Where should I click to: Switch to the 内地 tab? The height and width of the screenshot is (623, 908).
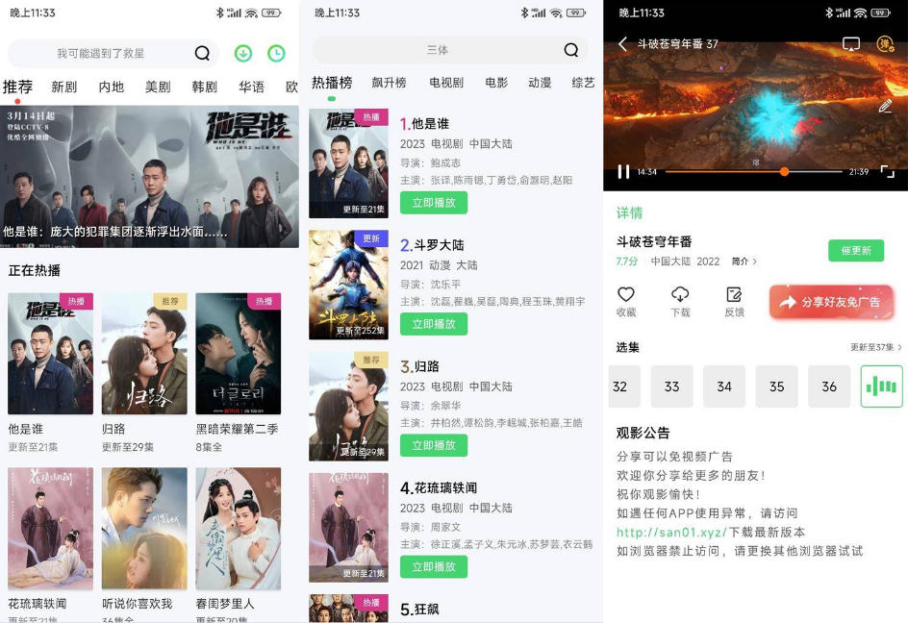(x=112, y=87)
